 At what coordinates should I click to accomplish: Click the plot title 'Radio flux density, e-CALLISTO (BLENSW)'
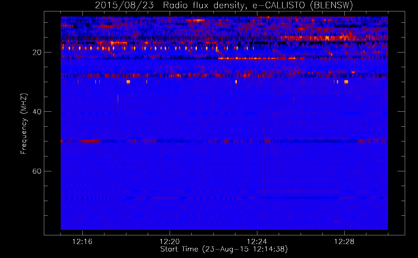258,5
